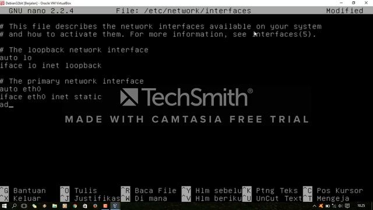Open taskbar Search magnifier

14,206
